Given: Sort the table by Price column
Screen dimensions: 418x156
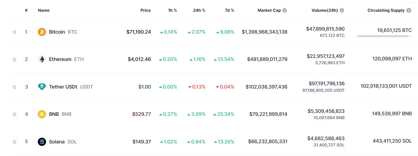Looking at the screenshot, I should tap(146, 10).
